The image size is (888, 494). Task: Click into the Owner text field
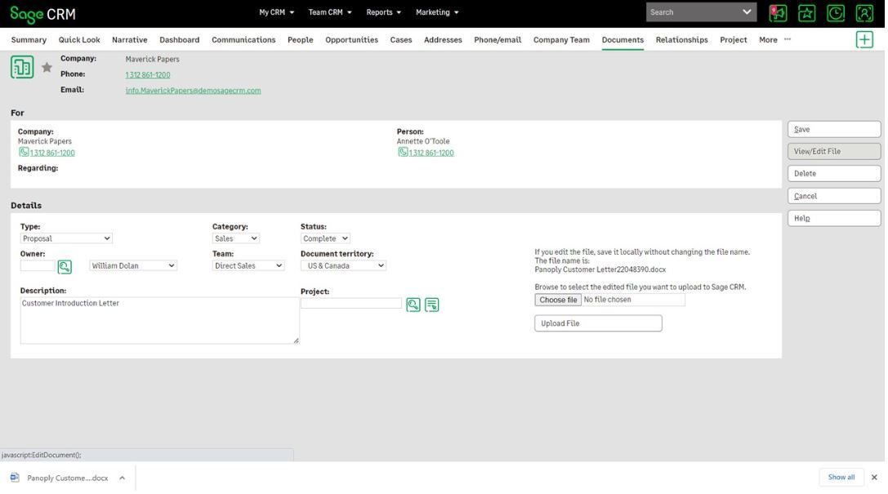click(38, 265)
